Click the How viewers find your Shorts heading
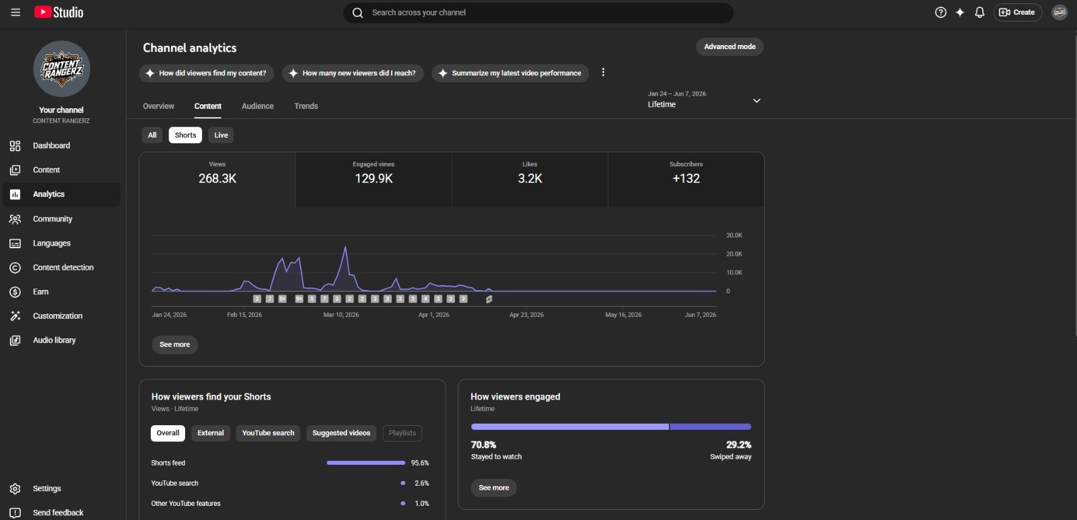 211,397
